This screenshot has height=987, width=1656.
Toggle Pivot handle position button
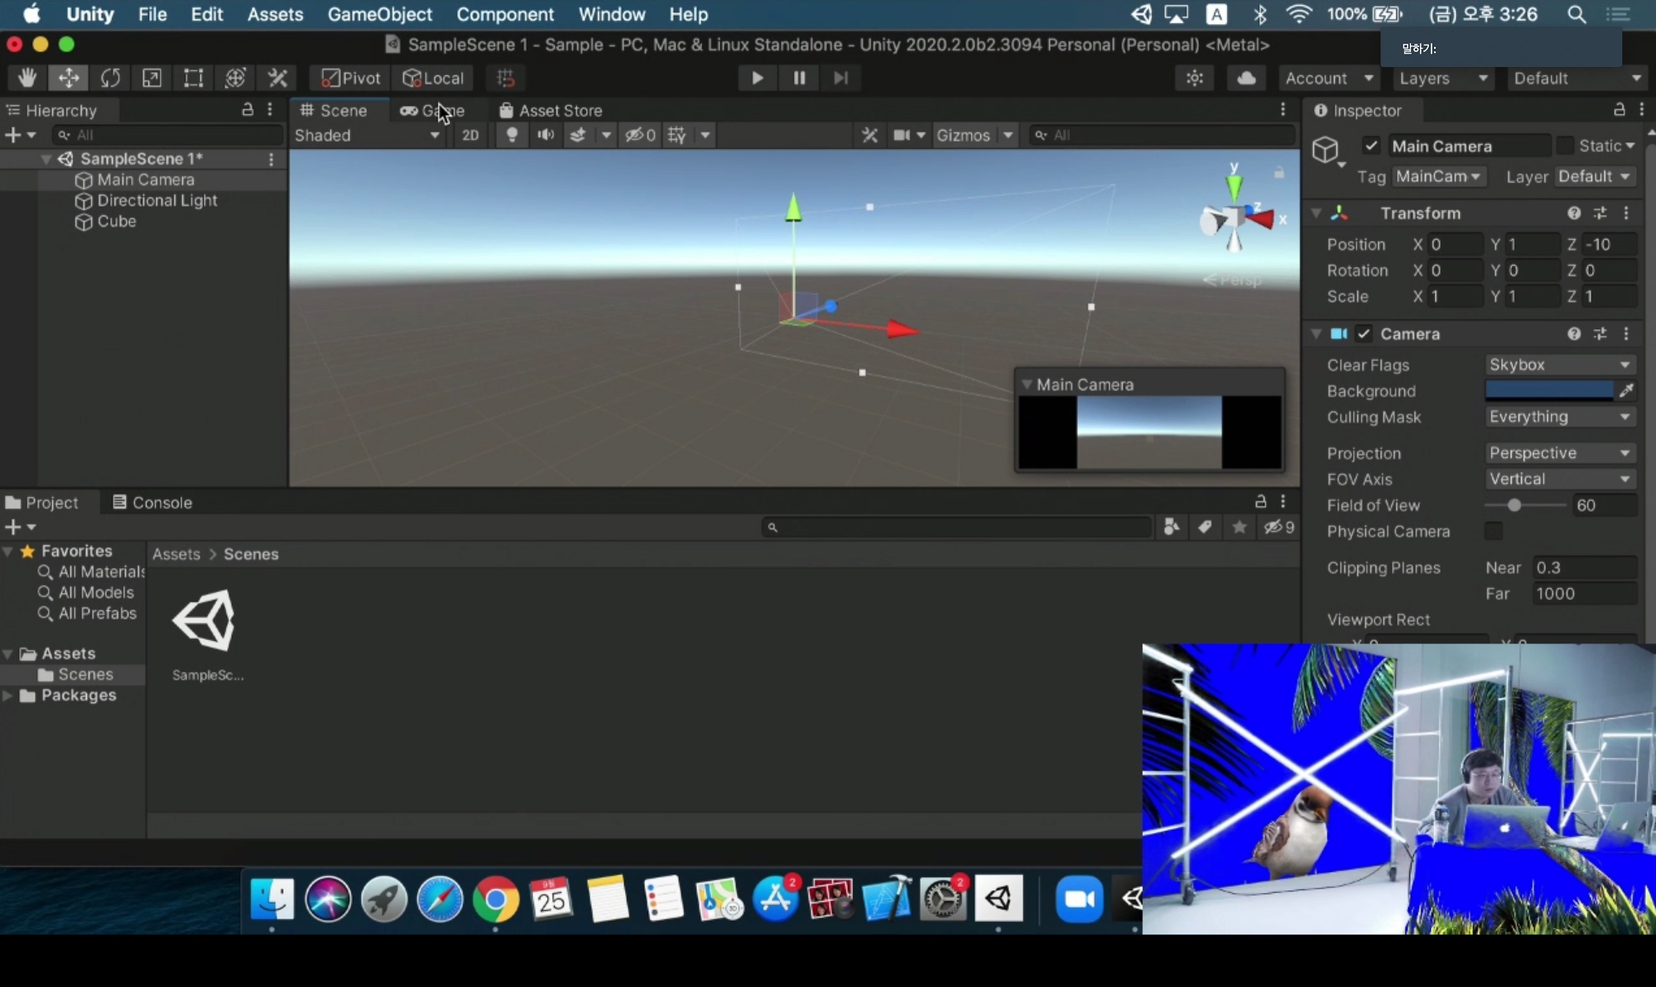[351, 78]
